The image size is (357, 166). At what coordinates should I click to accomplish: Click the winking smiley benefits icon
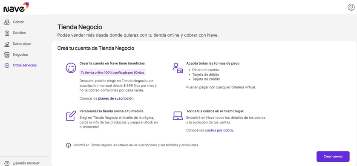coord(71,68)
